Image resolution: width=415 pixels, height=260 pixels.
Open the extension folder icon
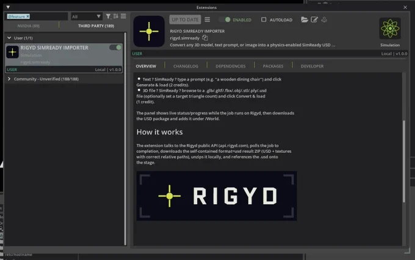(x=305, y=19)
